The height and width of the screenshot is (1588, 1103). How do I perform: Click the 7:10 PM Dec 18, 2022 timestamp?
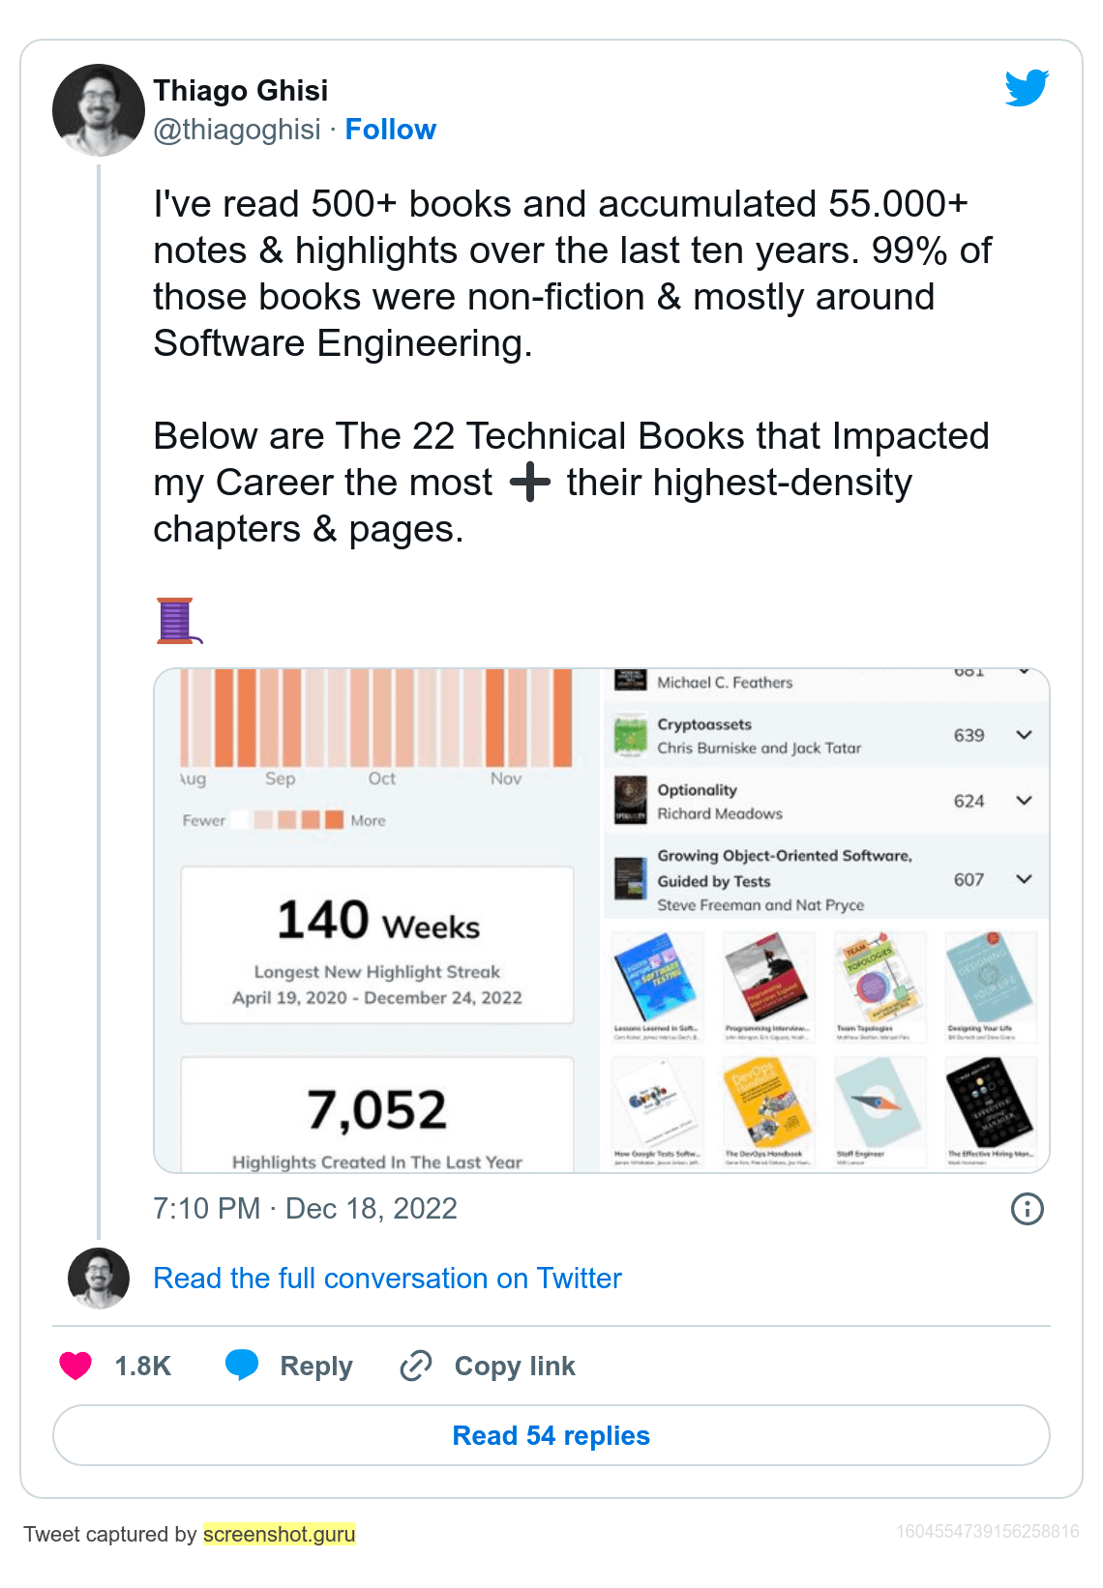coord(305,1209)
